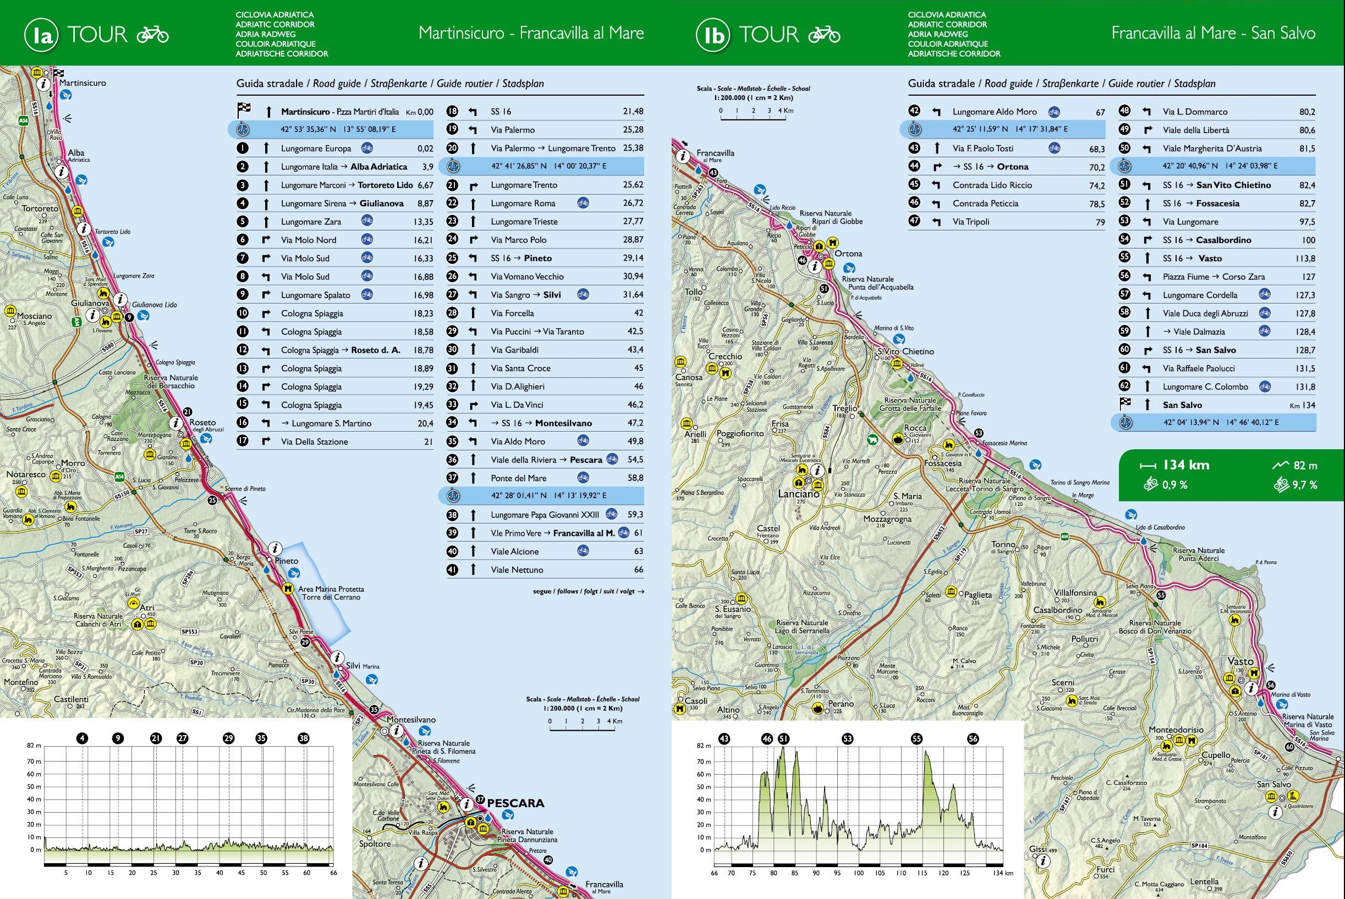Click the right-turn arrow in the SS 16 → Casalbordino row

pyautogui.click(x=1147, y=240)
